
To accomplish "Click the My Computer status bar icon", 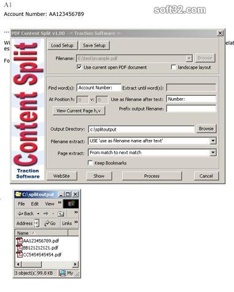I will coord(62,273).
